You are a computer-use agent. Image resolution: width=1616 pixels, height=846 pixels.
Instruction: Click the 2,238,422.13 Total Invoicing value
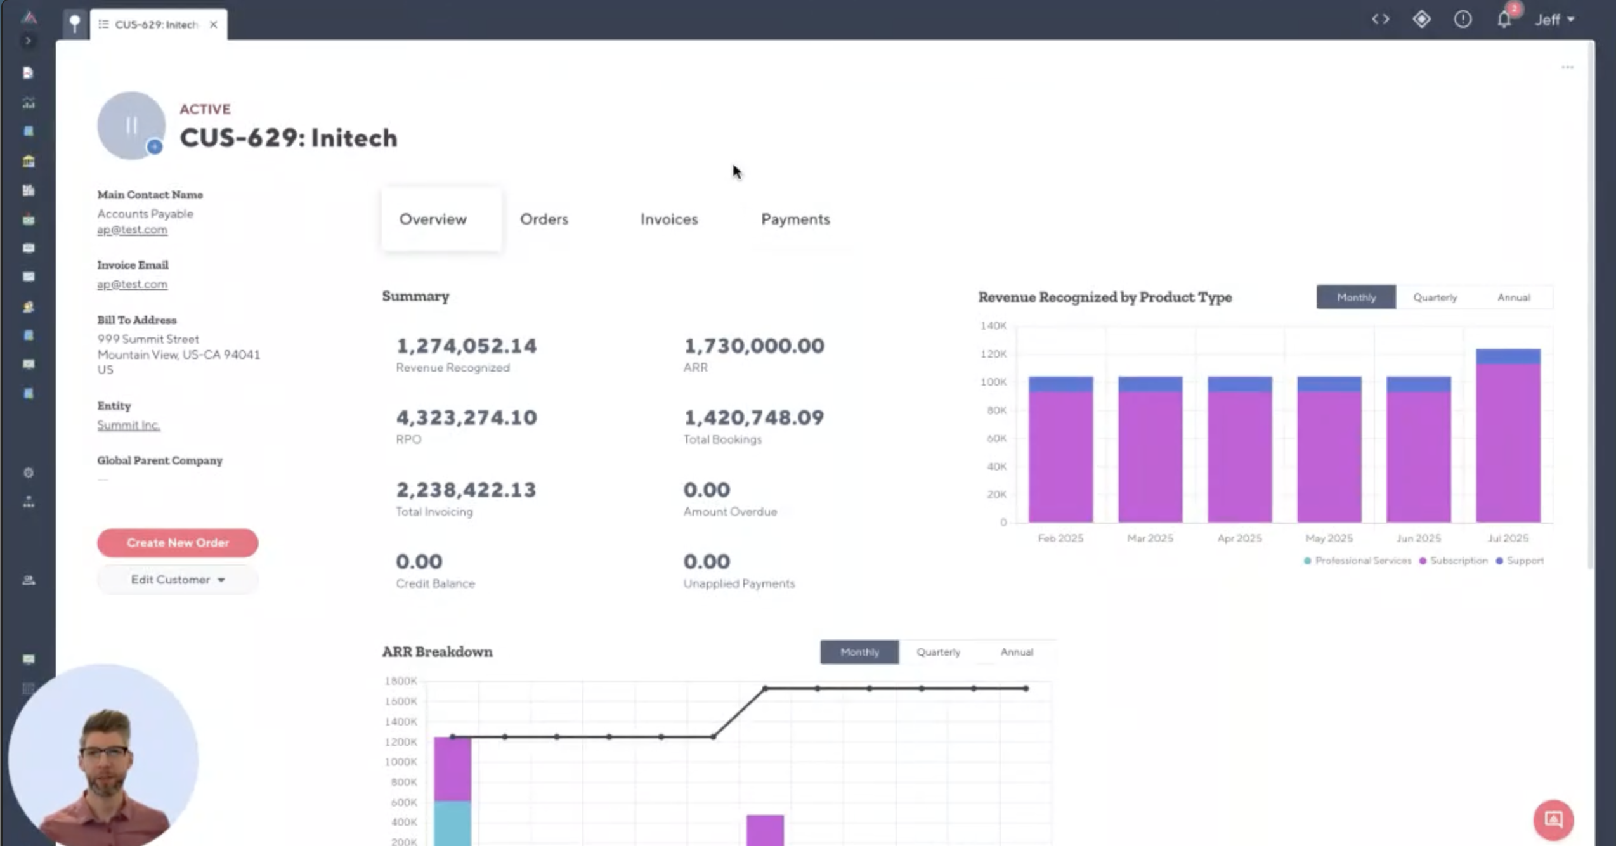466,490
